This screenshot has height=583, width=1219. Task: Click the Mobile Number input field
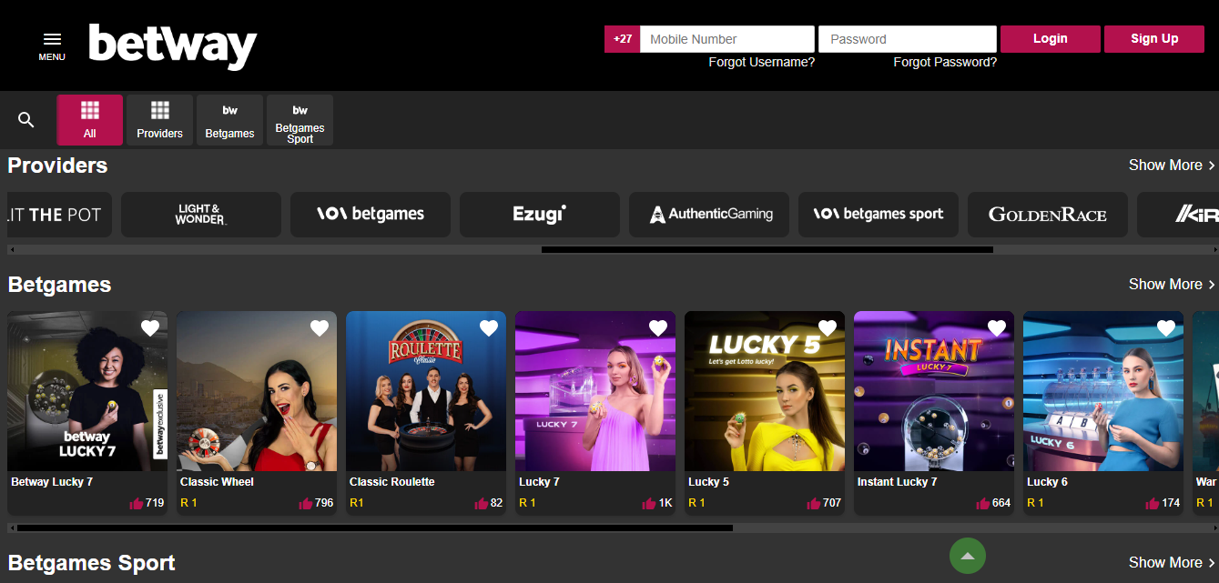(x=726, y=39)
